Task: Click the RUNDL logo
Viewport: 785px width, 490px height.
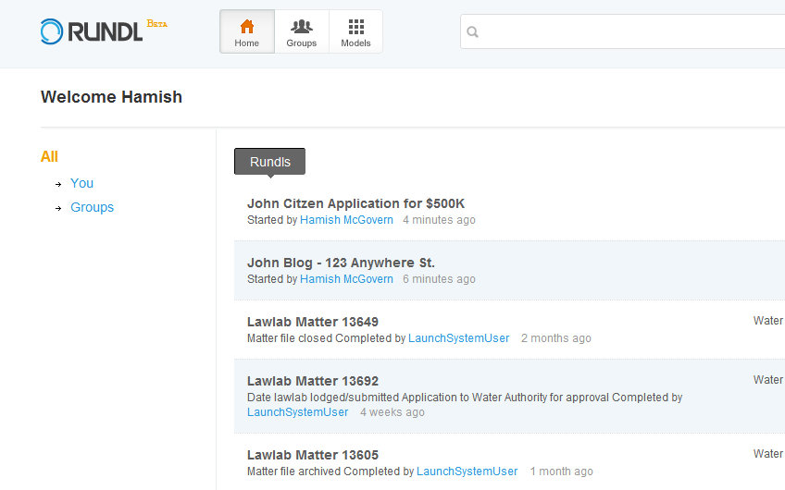Action: (93, 31)
